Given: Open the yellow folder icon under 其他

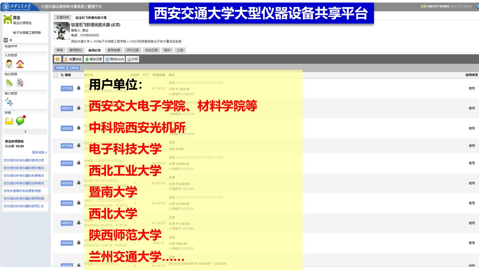Looking at the screenshot, I should pos(9,121).
